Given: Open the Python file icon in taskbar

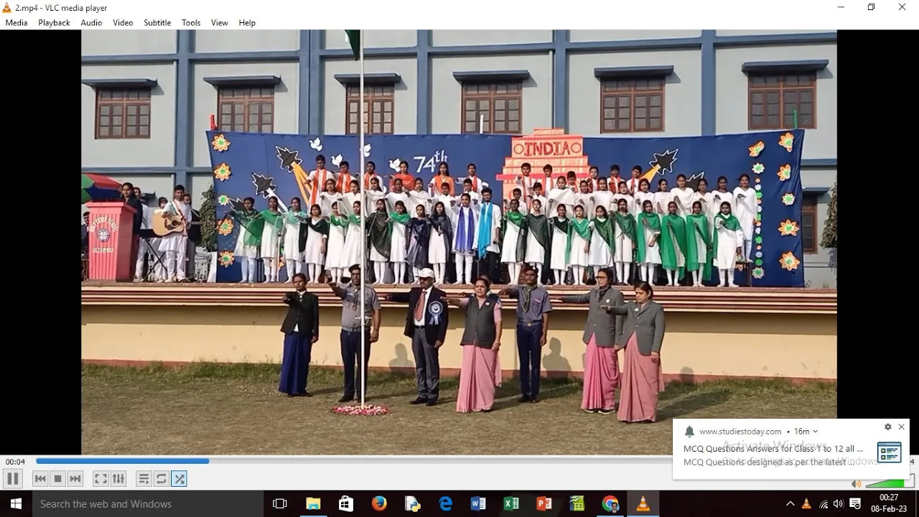Looking at the screenshot, I should [412, 504].
